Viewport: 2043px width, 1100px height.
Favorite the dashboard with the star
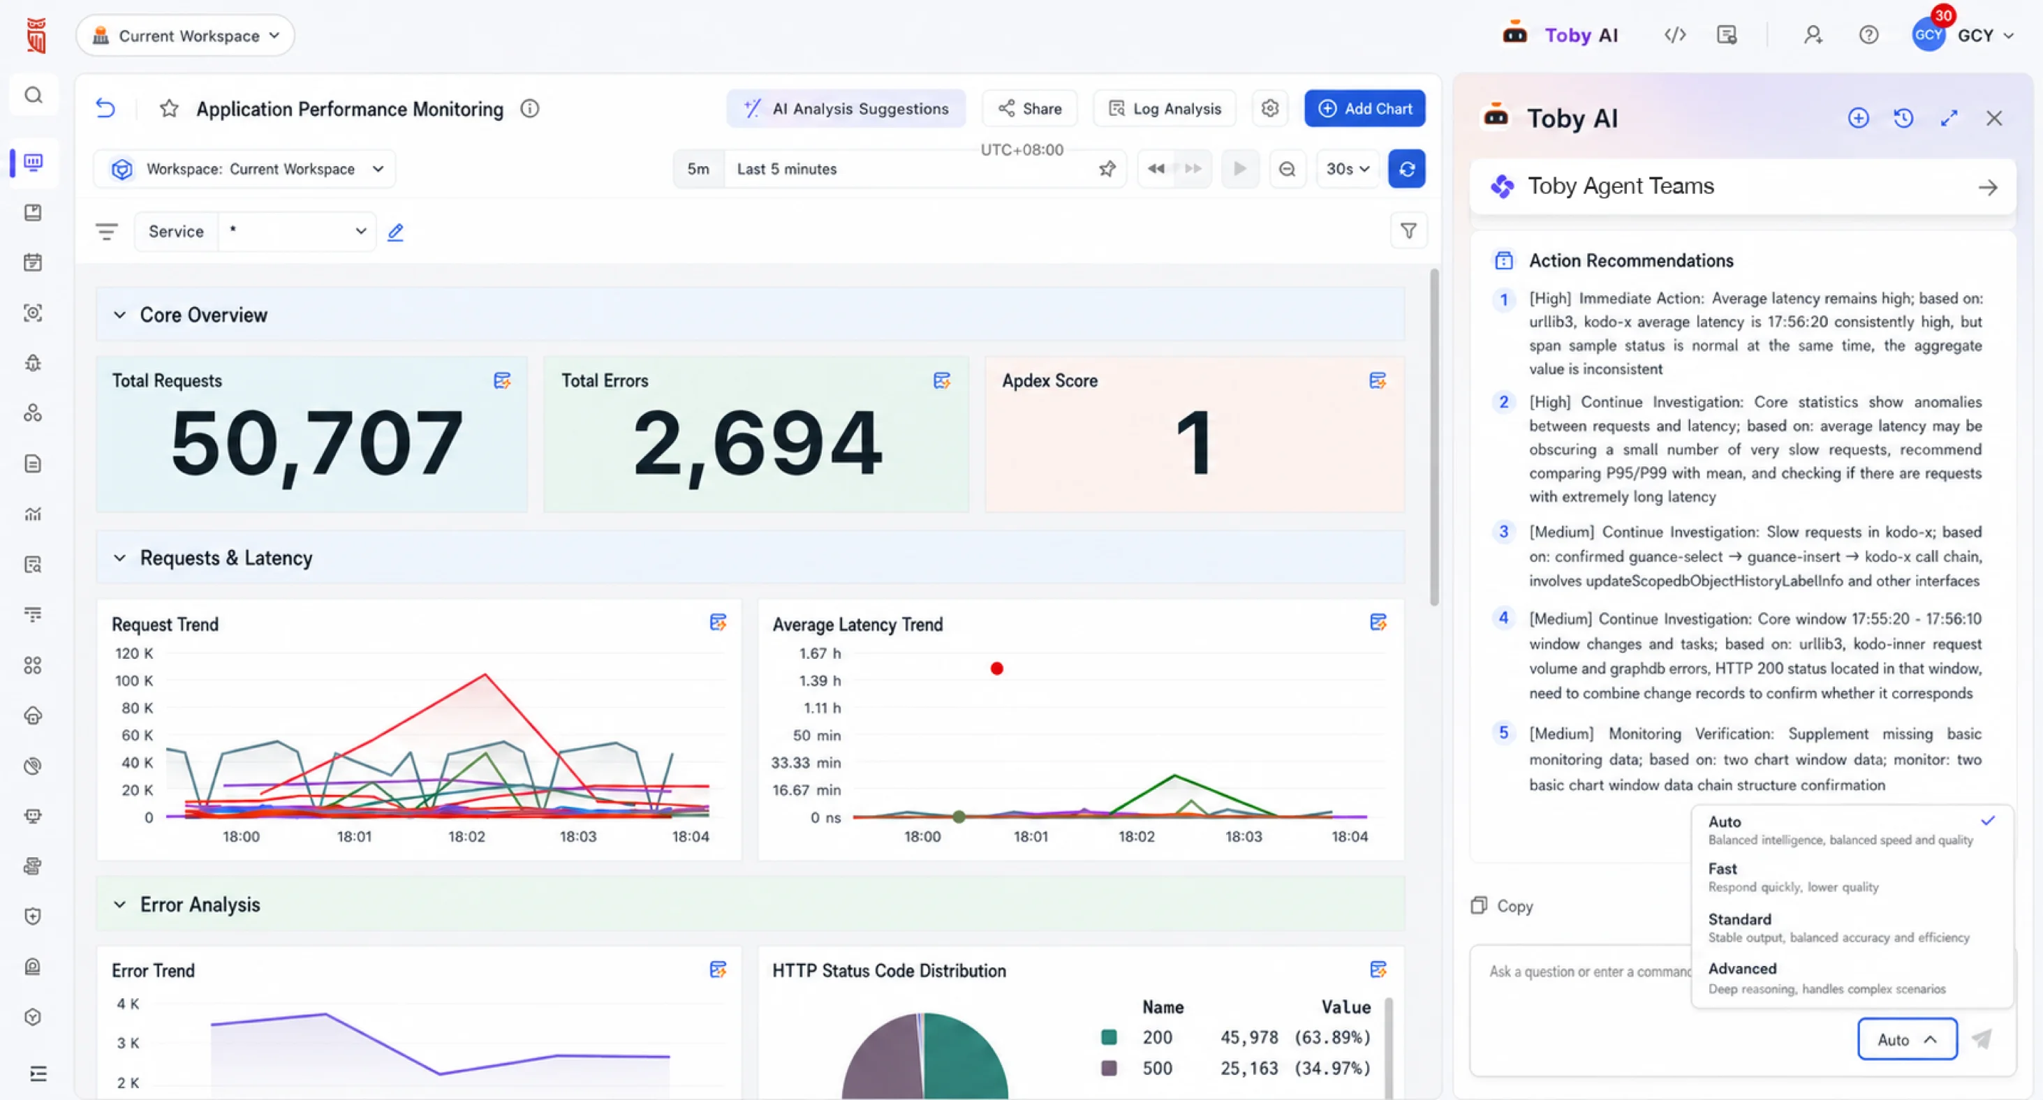pos(169,109)
